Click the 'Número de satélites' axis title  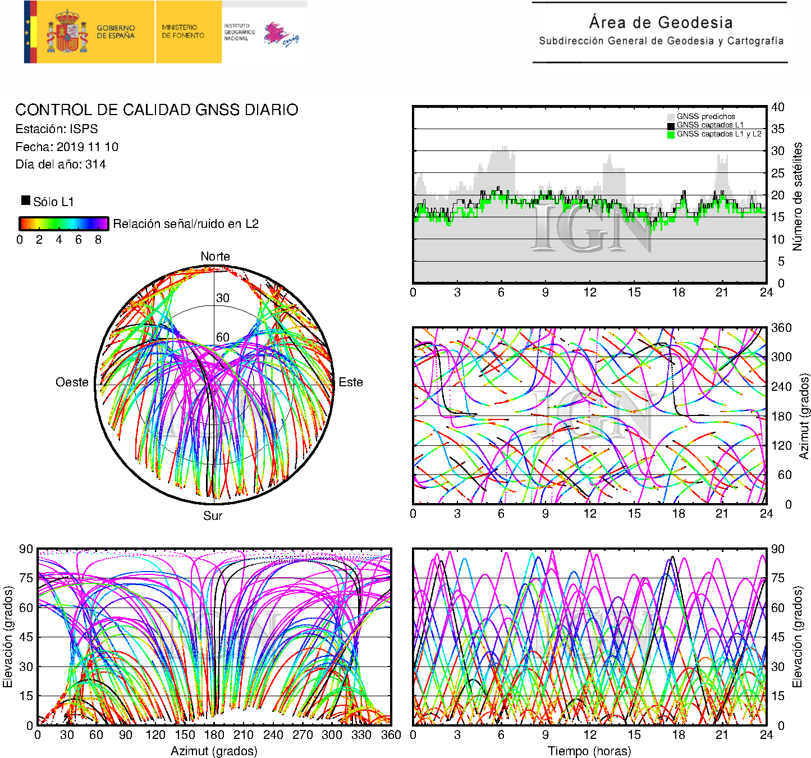[797, 196]
